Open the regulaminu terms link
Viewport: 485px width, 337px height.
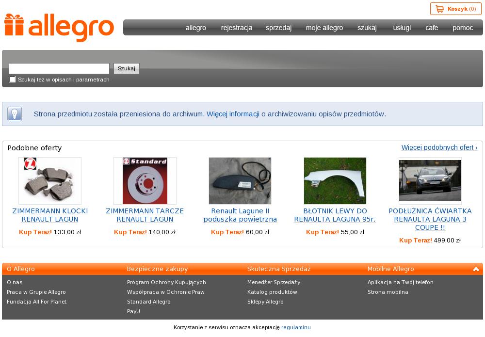coord(296,327)
